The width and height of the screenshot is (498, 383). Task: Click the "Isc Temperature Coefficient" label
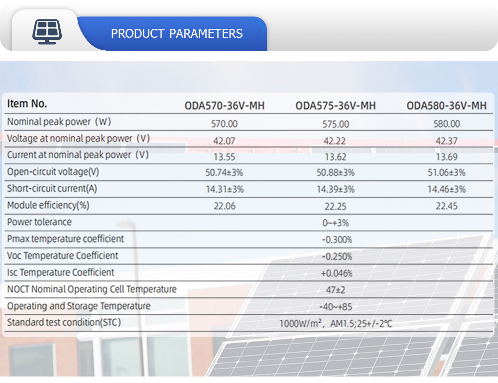(x=61, y=272)
